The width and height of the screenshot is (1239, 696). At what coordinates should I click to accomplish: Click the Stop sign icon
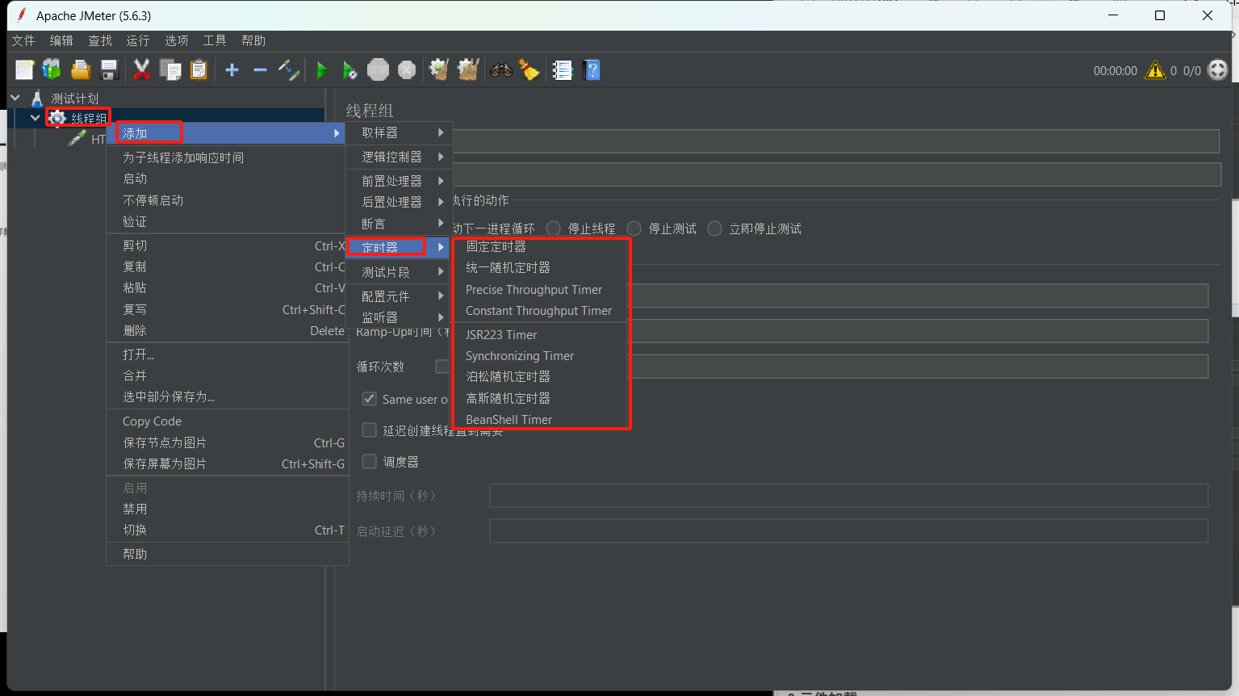pyautogui.click(x=378, y=70)
